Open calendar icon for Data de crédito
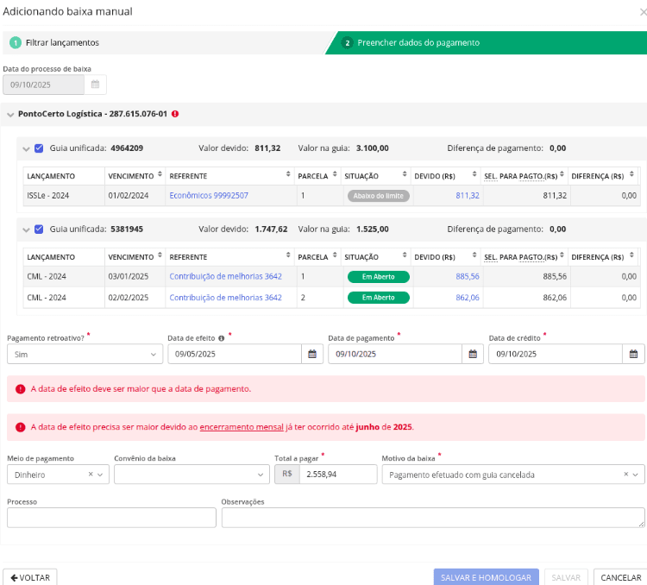Screen dimensions: 647x585 pyautogui.click(x=633, y=354)
